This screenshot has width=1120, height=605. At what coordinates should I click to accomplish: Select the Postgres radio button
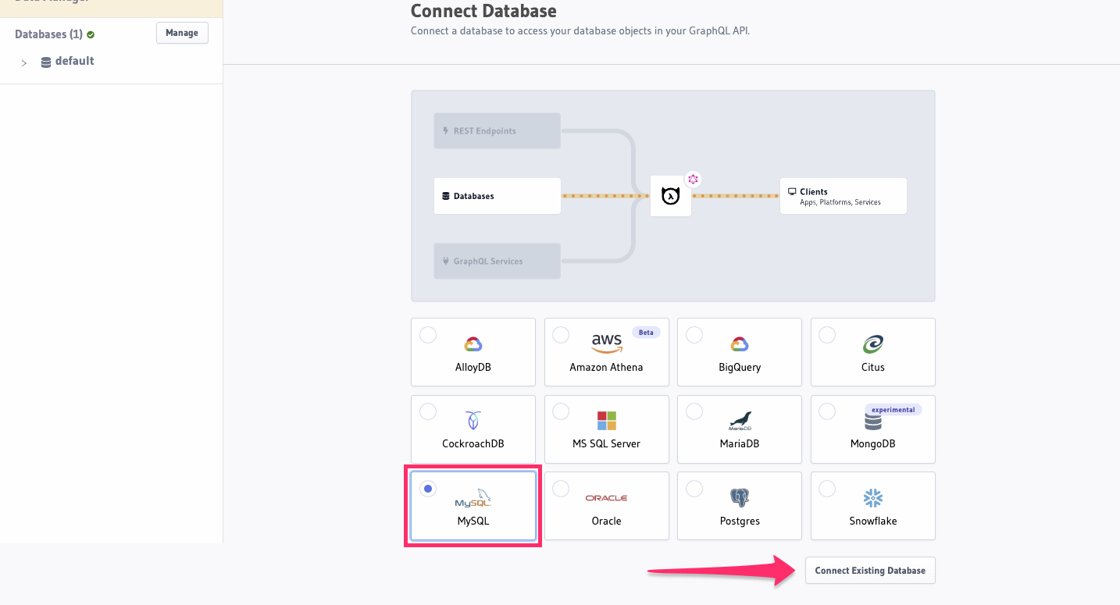click(694, 489)
